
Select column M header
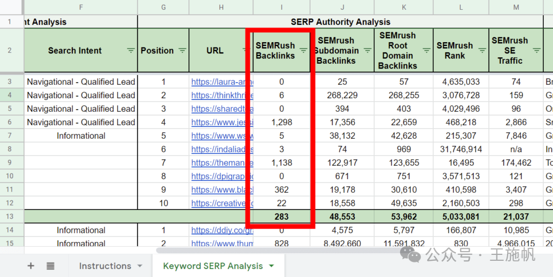[x=516, y=7]
